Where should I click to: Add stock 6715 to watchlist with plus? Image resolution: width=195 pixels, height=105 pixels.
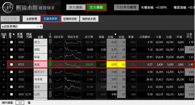4,64
